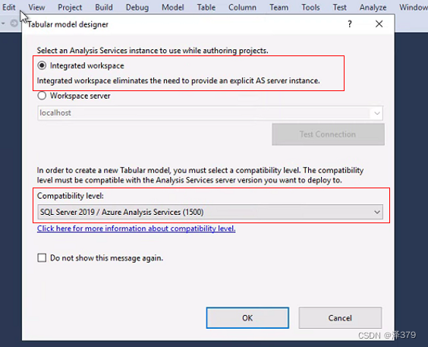Open the Model menu
Screen dimensions: 428x347
click(172, 7)
